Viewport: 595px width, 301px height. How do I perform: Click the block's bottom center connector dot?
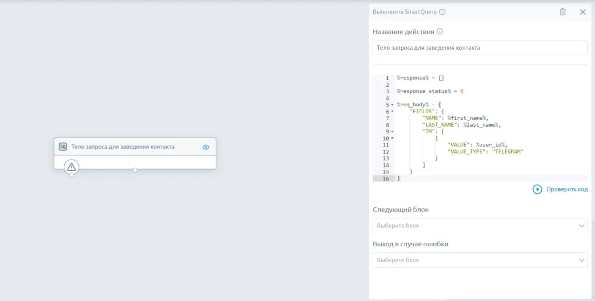click(x=135, y=170)
